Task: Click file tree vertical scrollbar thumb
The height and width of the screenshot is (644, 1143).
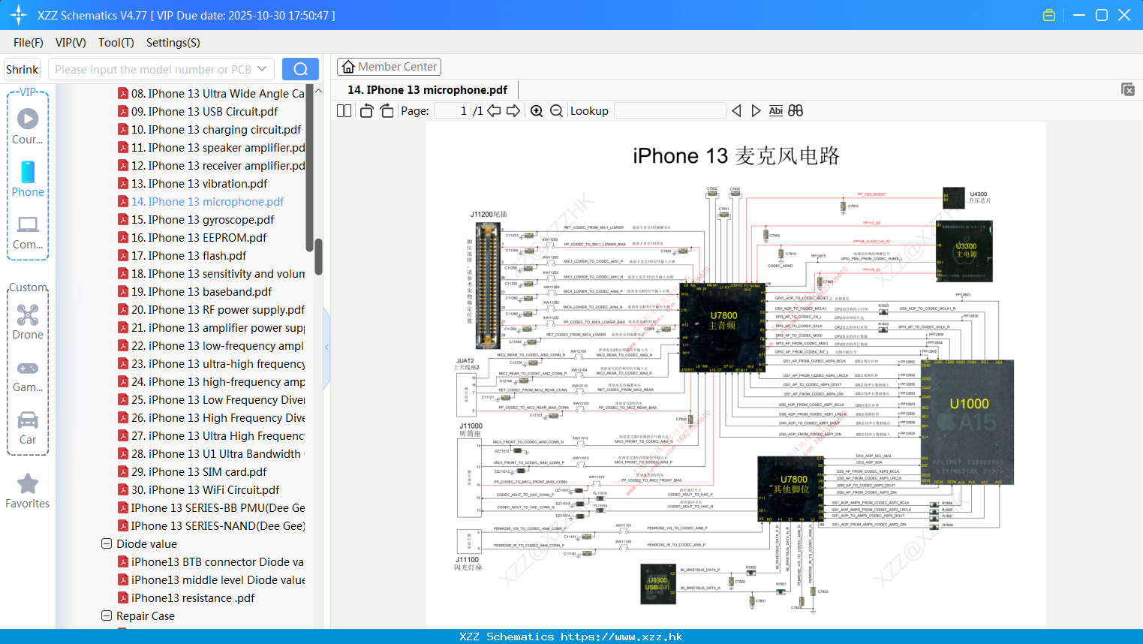Action: tap(318, 257)
